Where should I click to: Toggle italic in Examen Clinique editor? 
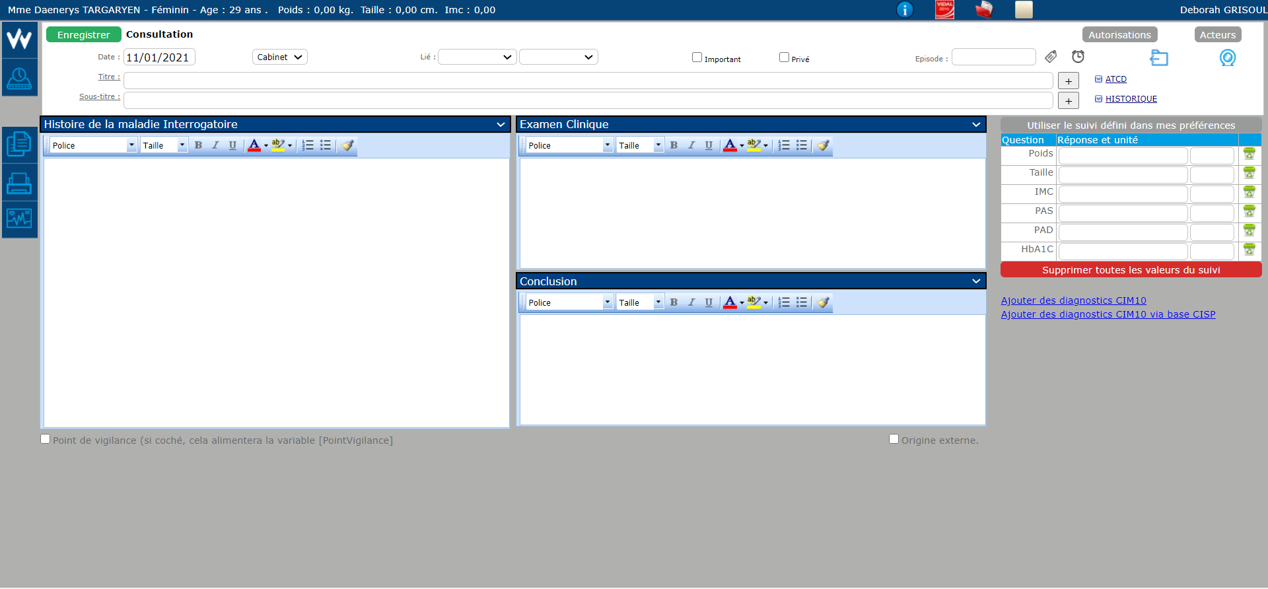pyautogui.click(x=691, y=145)
